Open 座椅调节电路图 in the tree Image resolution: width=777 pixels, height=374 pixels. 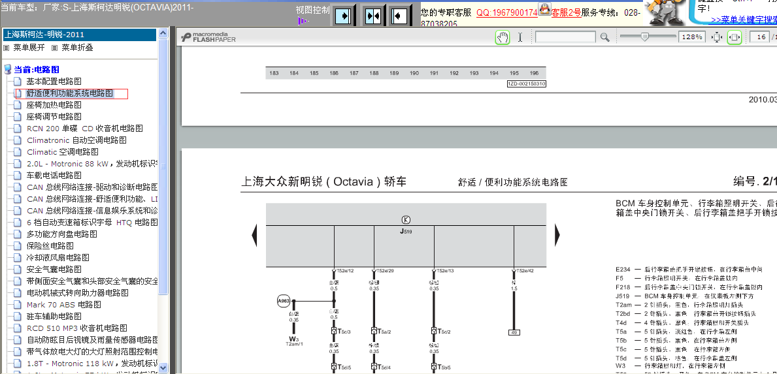coord(54,117)
